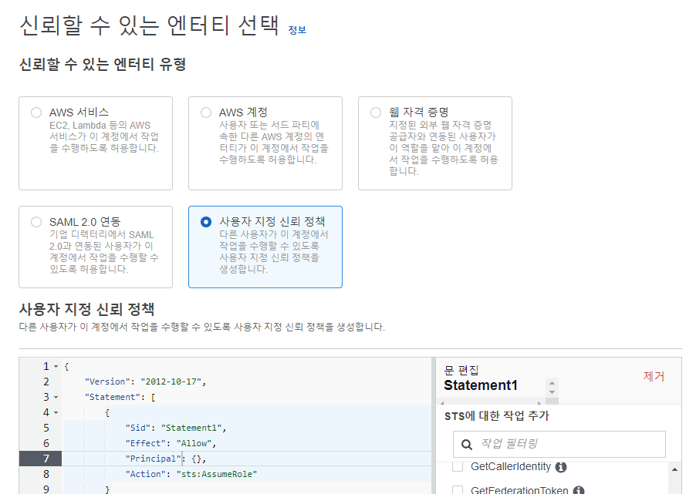Click left arrow of the statement panel scrollbar
The image size is (686, 494).
coord(442,403)
